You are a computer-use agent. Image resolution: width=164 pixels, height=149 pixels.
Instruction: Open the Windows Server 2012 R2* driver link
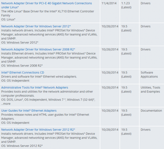pyautogui.click(x=38, y=130)
